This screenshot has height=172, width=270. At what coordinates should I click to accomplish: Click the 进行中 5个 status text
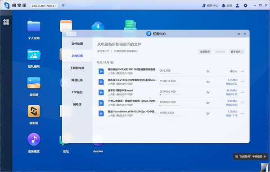point(103,51)
